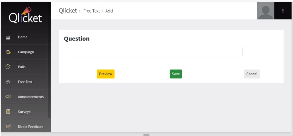The height and width of the screenshot is (136, 293).
Task: Click the Announcements megaphone icon
Action: click(8, 97)
